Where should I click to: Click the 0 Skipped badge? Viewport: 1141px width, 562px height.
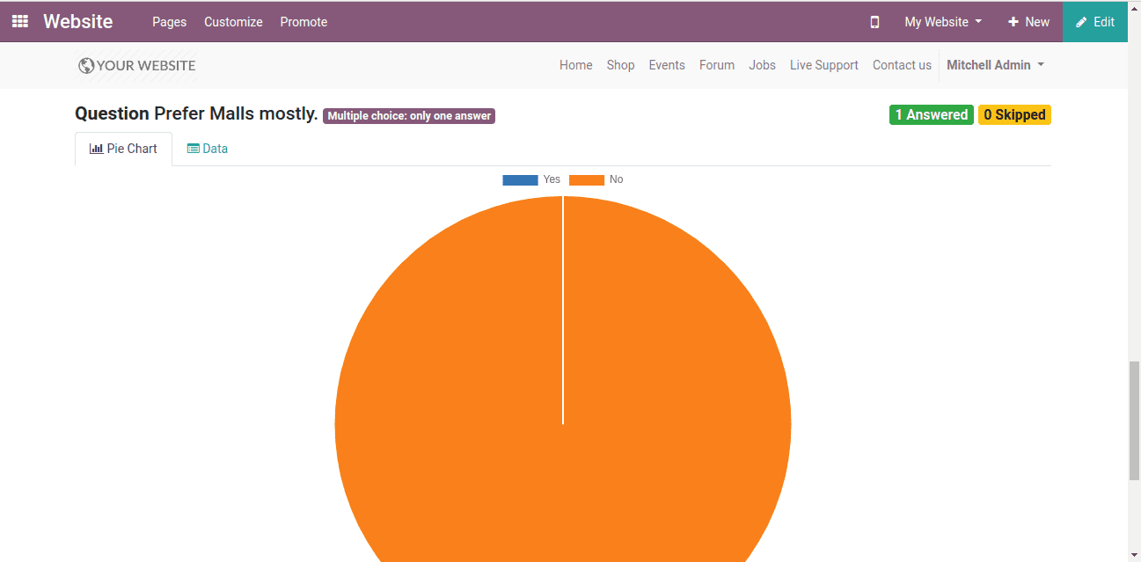pyautogui.click(x=1014, y=114)
